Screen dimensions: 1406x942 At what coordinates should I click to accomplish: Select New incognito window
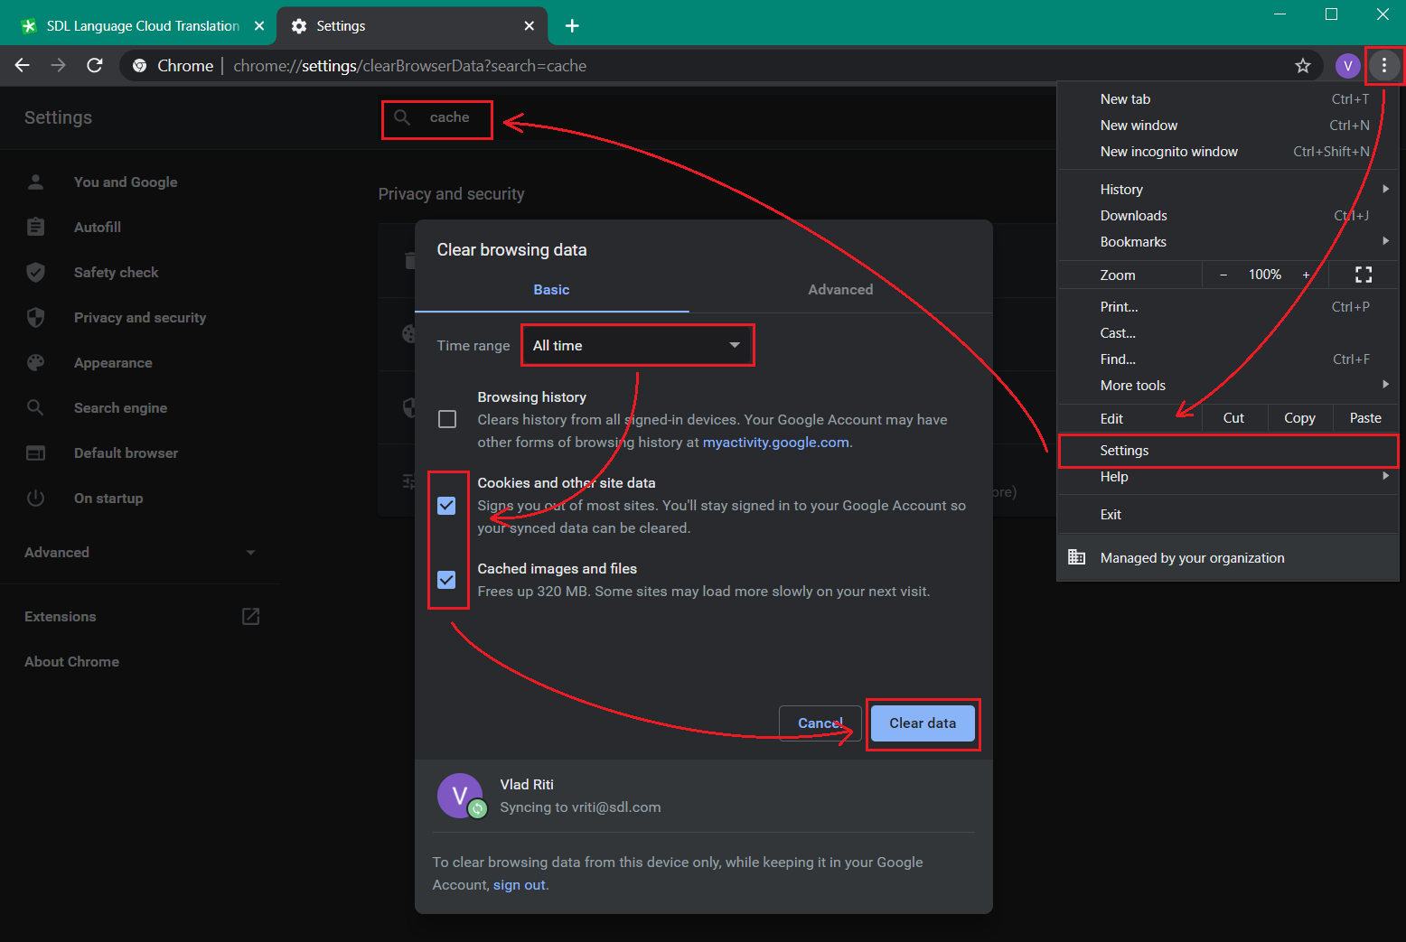point(1228,152)
